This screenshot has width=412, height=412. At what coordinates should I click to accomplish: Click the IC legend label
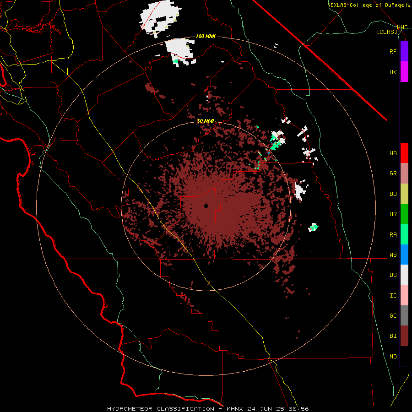[393, 295]
